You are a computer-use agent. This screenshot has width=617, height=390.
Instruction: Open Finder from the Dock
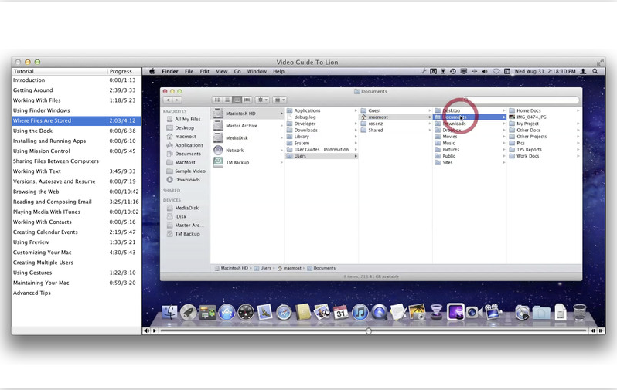[x=169, y=313]
